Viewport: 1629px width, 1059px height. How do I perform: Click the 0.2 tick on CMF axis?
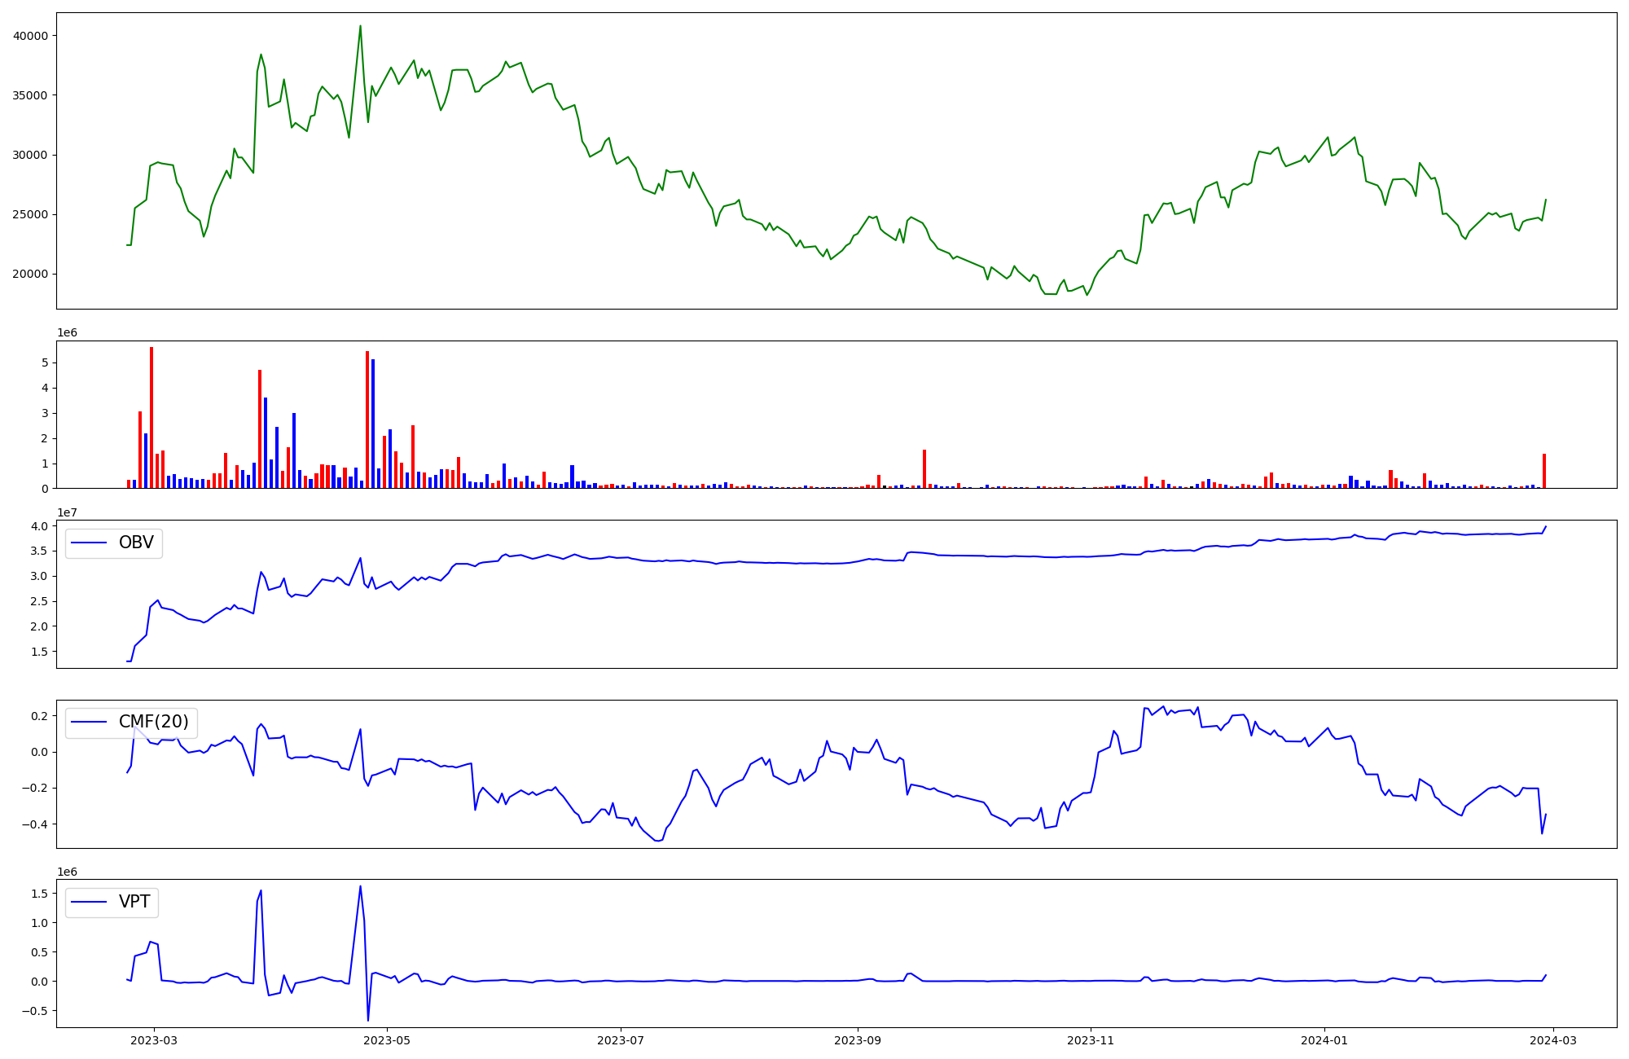coord(39,716)
